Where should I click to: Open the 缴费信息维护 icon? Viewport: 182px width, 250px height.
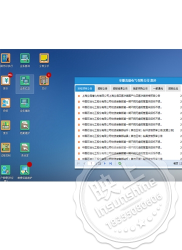[25, 170]
